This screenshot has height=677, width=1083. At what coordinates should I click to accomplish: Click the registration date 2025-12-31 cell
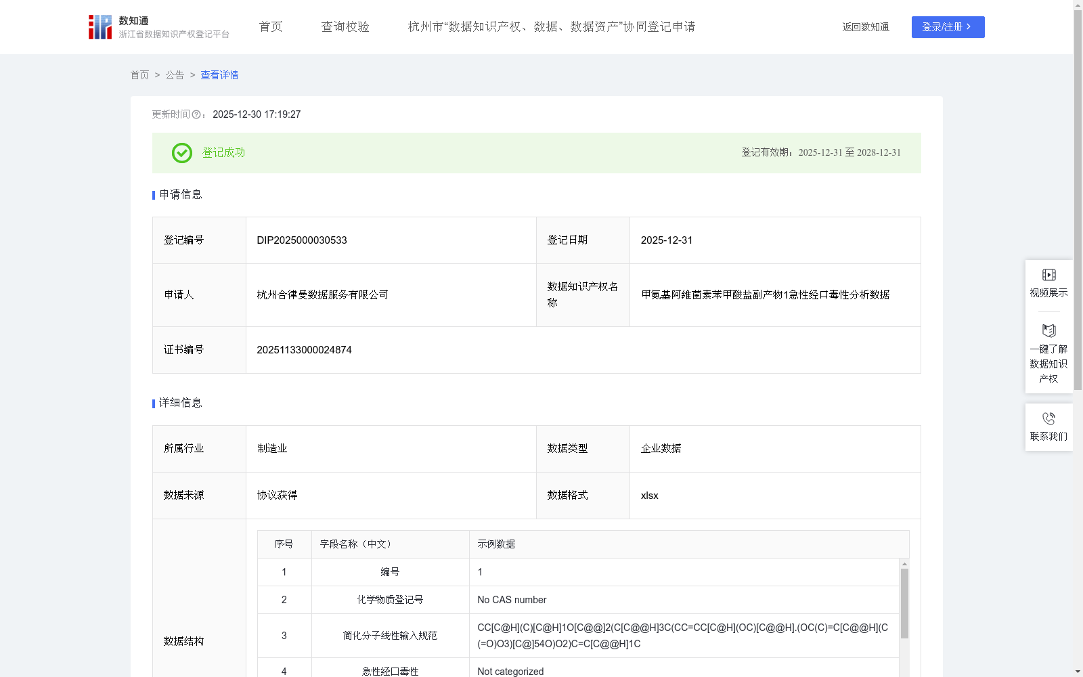click(775, 240)
